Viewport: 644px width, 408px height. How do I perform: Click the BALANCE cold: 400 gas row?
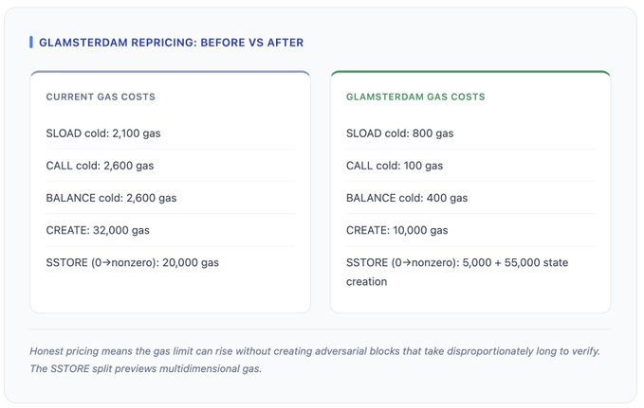[407, 198]
